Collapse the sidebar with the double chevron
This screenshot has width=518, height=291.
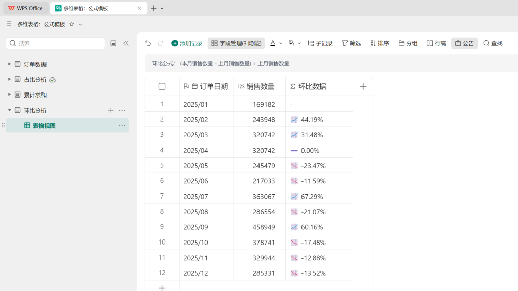pyautogui.click(x=126, y=43)
